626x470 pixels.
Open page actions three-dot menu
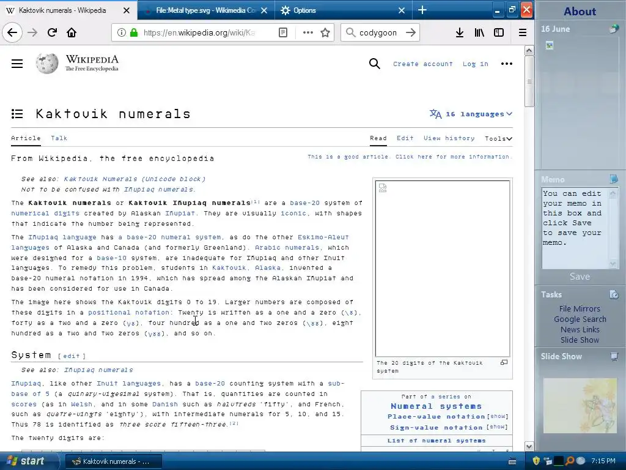(x=308, y=32)
